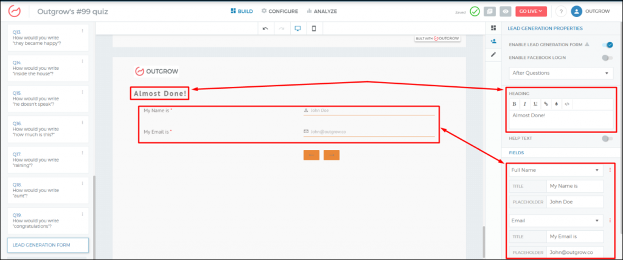Image resolution: width=623 pixels, height=260 pixels.
Task: Select desktop preview icon
Action: 298,29
